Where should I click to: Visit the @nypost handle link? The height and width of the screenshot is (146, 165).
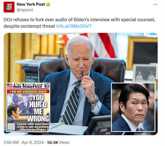coord(25,10)
